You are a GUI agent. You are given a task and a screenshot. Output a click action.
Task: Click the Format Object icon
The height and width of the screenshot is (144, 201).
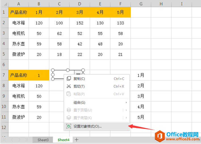[x=69, y=126]
